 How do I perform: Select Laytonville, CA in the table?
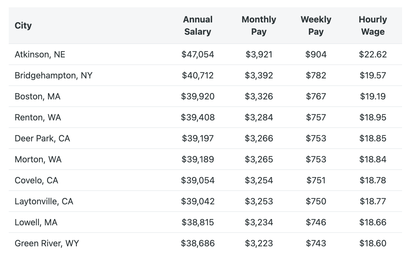point(44,201)
